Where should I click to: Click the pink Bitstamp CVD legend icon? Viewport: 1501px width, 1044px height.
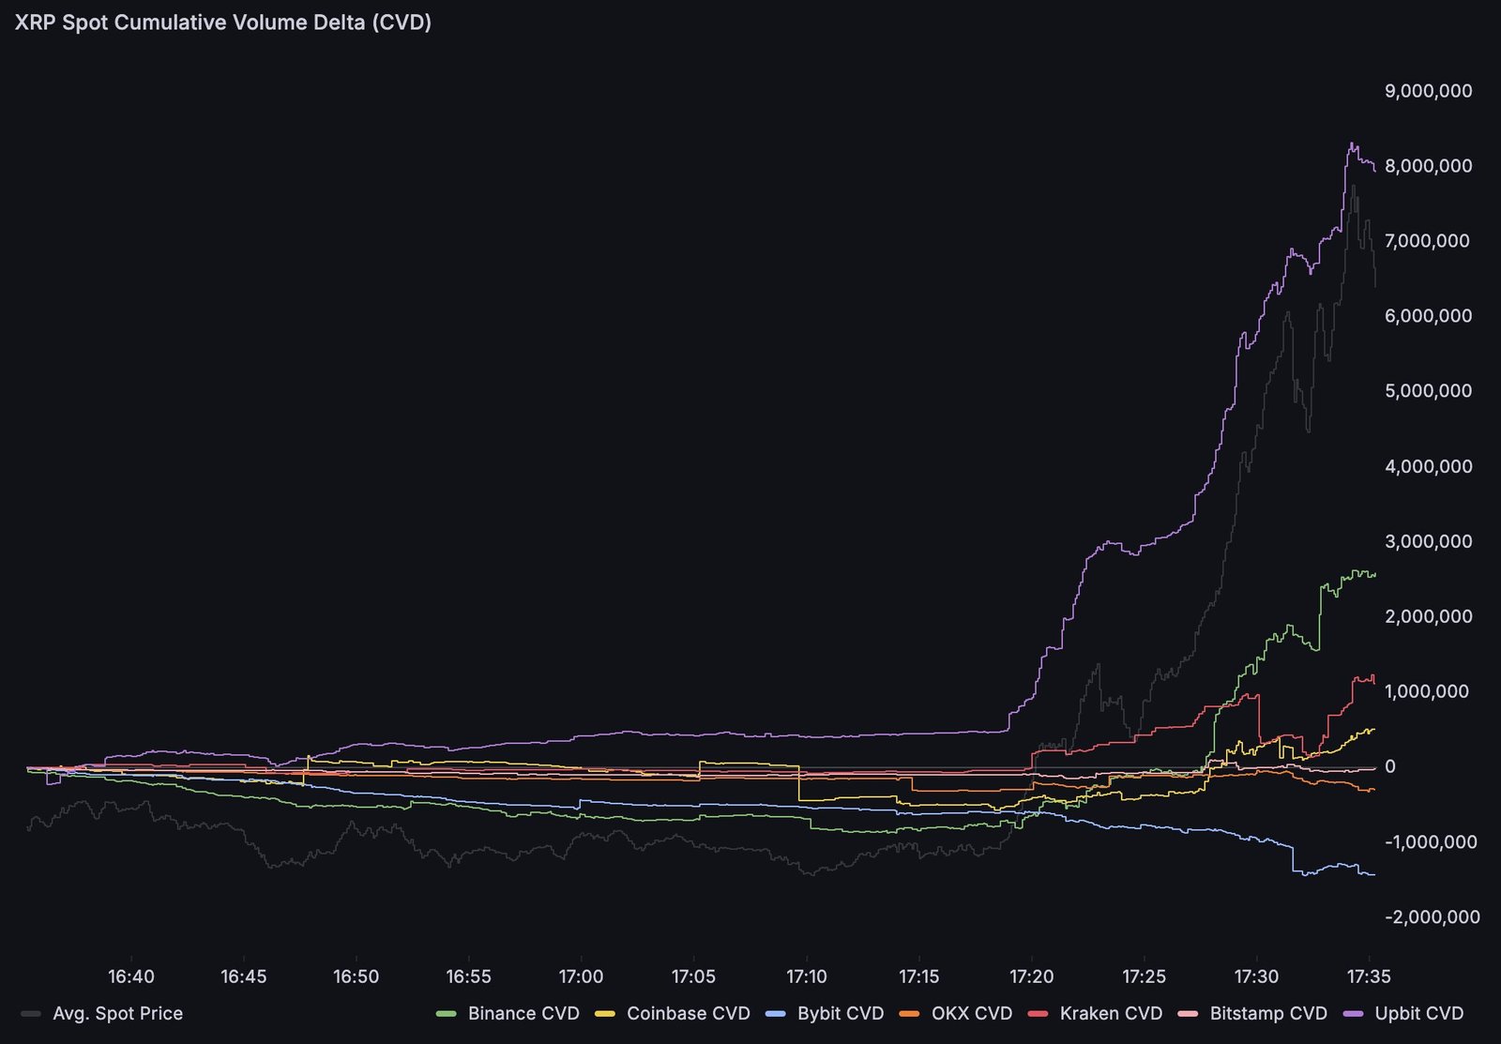tap(1189, 1014)
